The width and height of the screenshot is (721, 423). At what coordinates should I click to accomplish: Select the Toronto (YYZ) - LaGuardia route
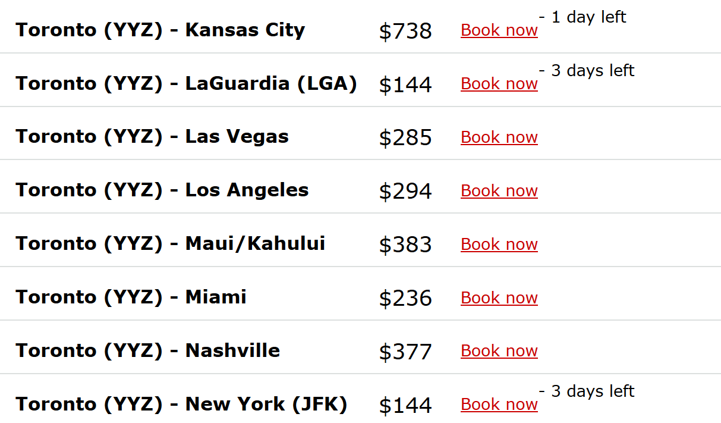pyautogui.click(x=187, y=83)
